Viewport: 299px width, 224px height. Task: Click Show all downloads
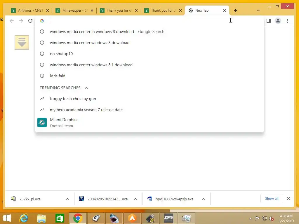coord(272,199)
